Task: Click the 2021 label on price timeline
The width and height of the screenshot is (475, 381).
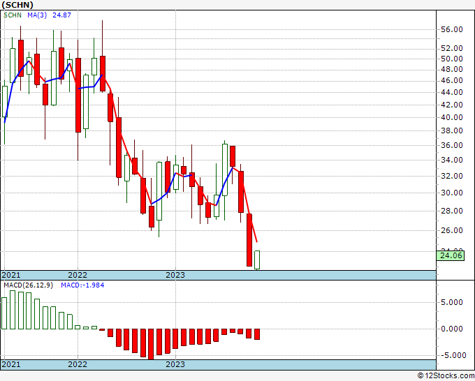Action: pos(11,275)
